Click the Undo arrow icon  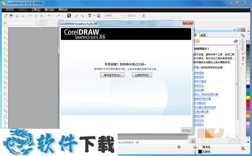tap(49, 16)
